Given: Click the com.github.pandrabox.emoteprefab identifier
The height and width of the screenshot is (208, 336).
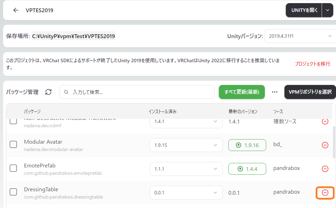Looking at the screenshot, I should point(63,173).
